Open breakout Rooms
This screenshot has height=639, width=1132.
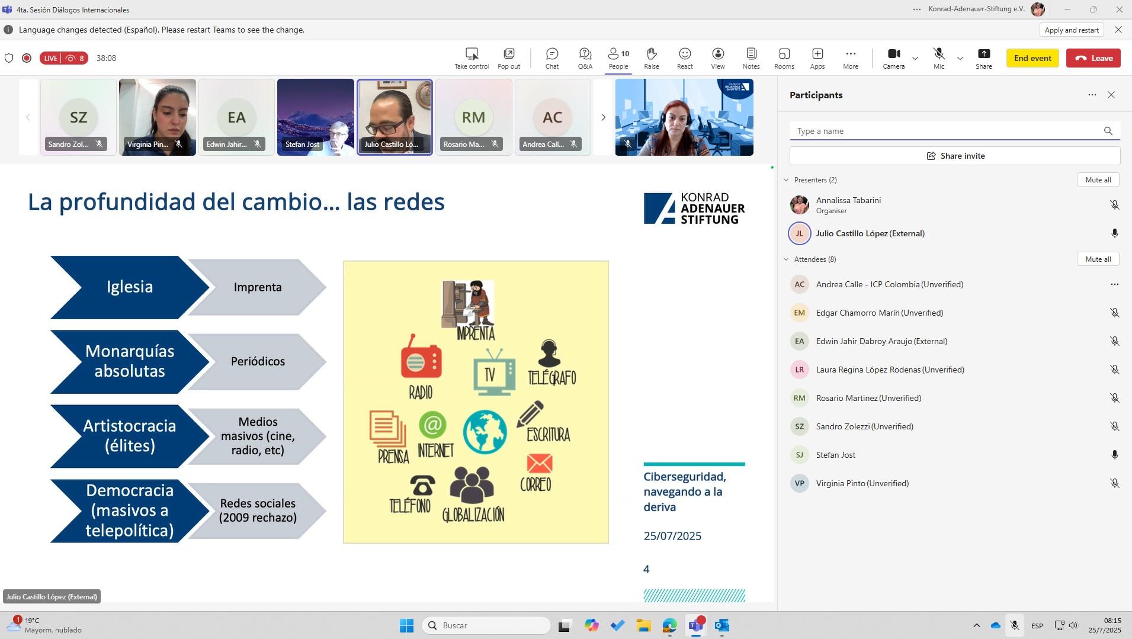pos(784,58)
